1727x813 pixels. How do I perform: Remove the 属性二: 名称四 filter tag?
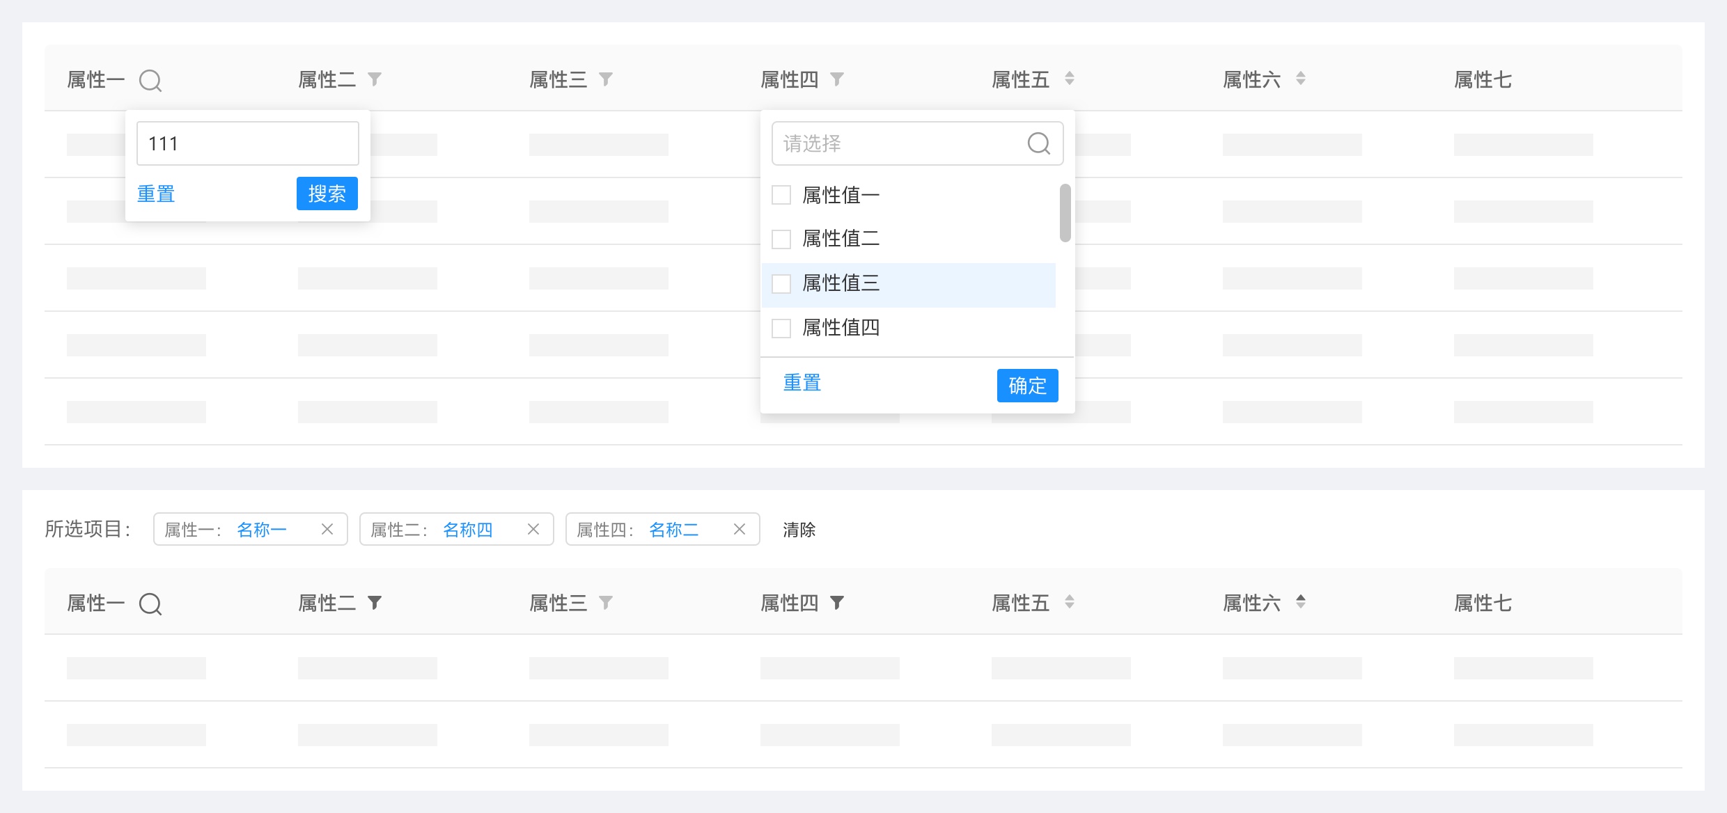(x=533, y=529)
